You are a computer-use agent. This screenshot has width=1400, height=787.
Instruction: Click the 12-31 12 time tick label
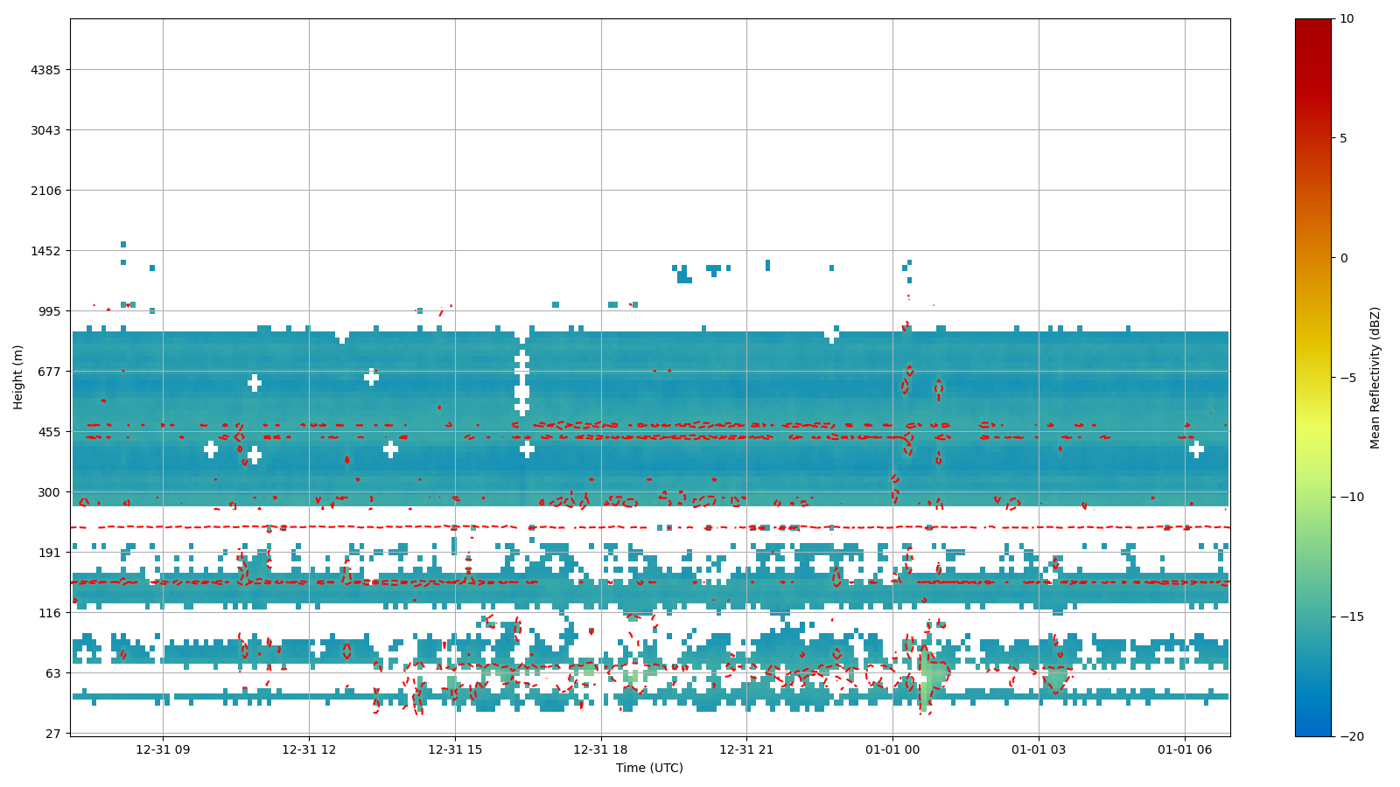pos(309,749)
